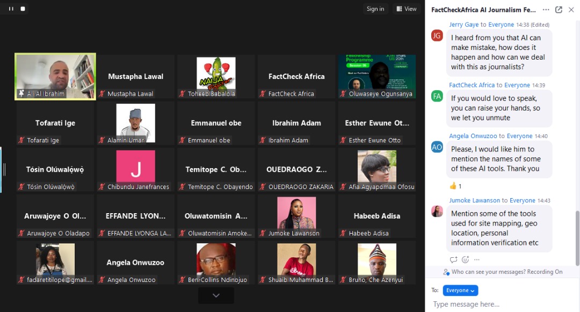The image size is (580, 312).
Task: Click Angela Onwuzoo sender name in chat
Action: [x=473, y=136]
